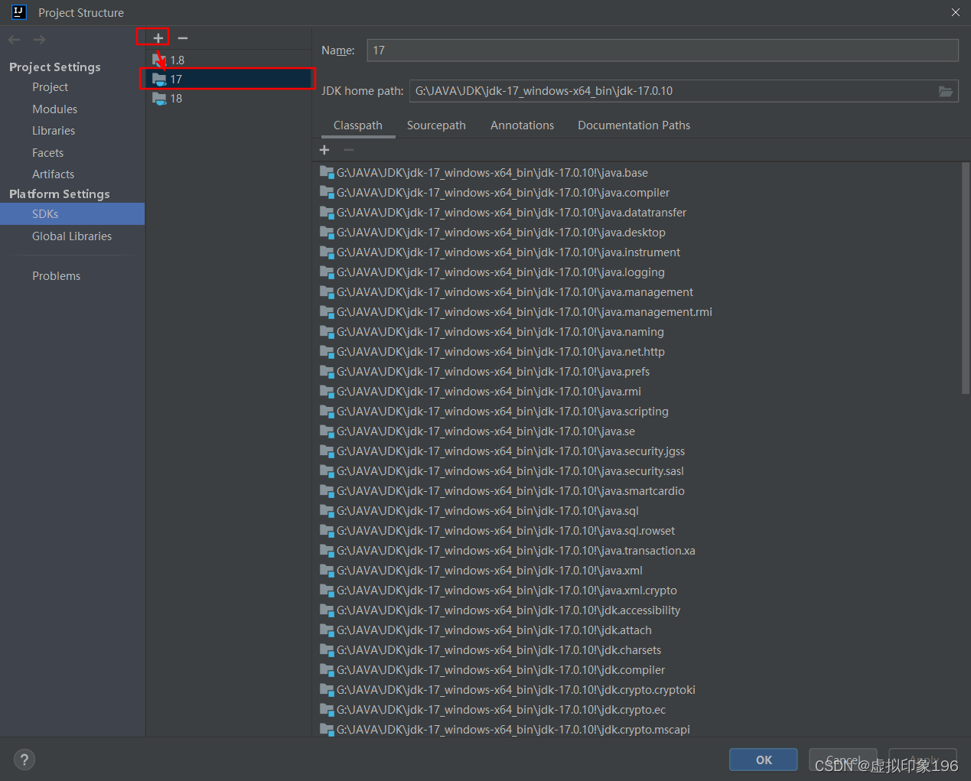Apply changes without closing the dialog
The width and height of the screenshot is (971, 781).
pos(922,759)
